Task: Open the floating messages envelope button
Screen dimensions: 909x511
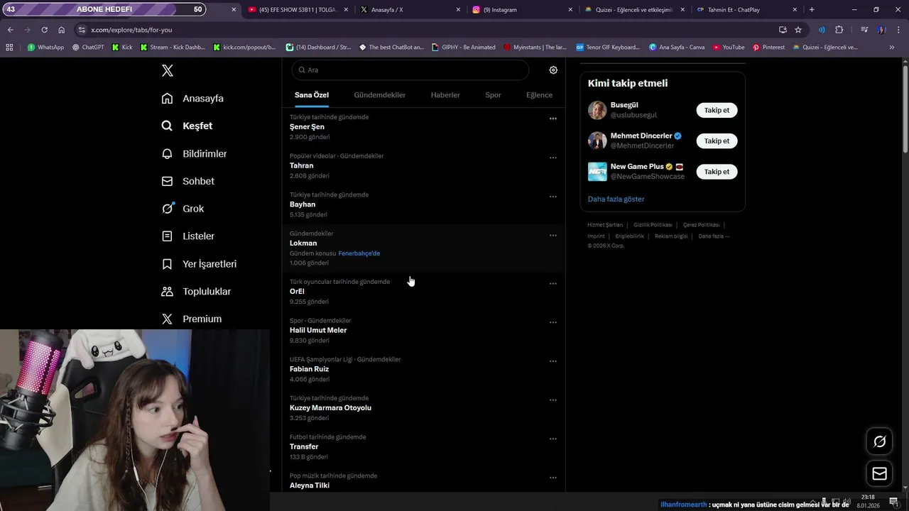Action: [x=879, y=473]
